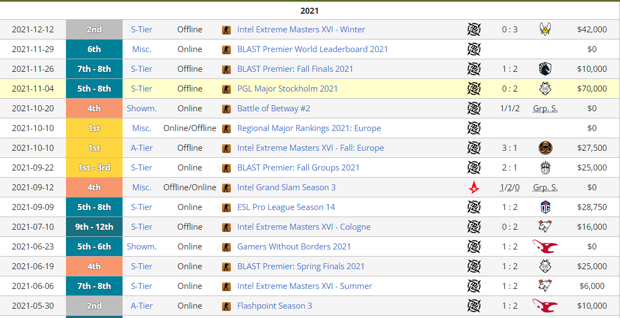Click the opponent team logo in the IEM Fall: Europe row
The height and width of the screenshot is (318, 620).
point(545,147)
